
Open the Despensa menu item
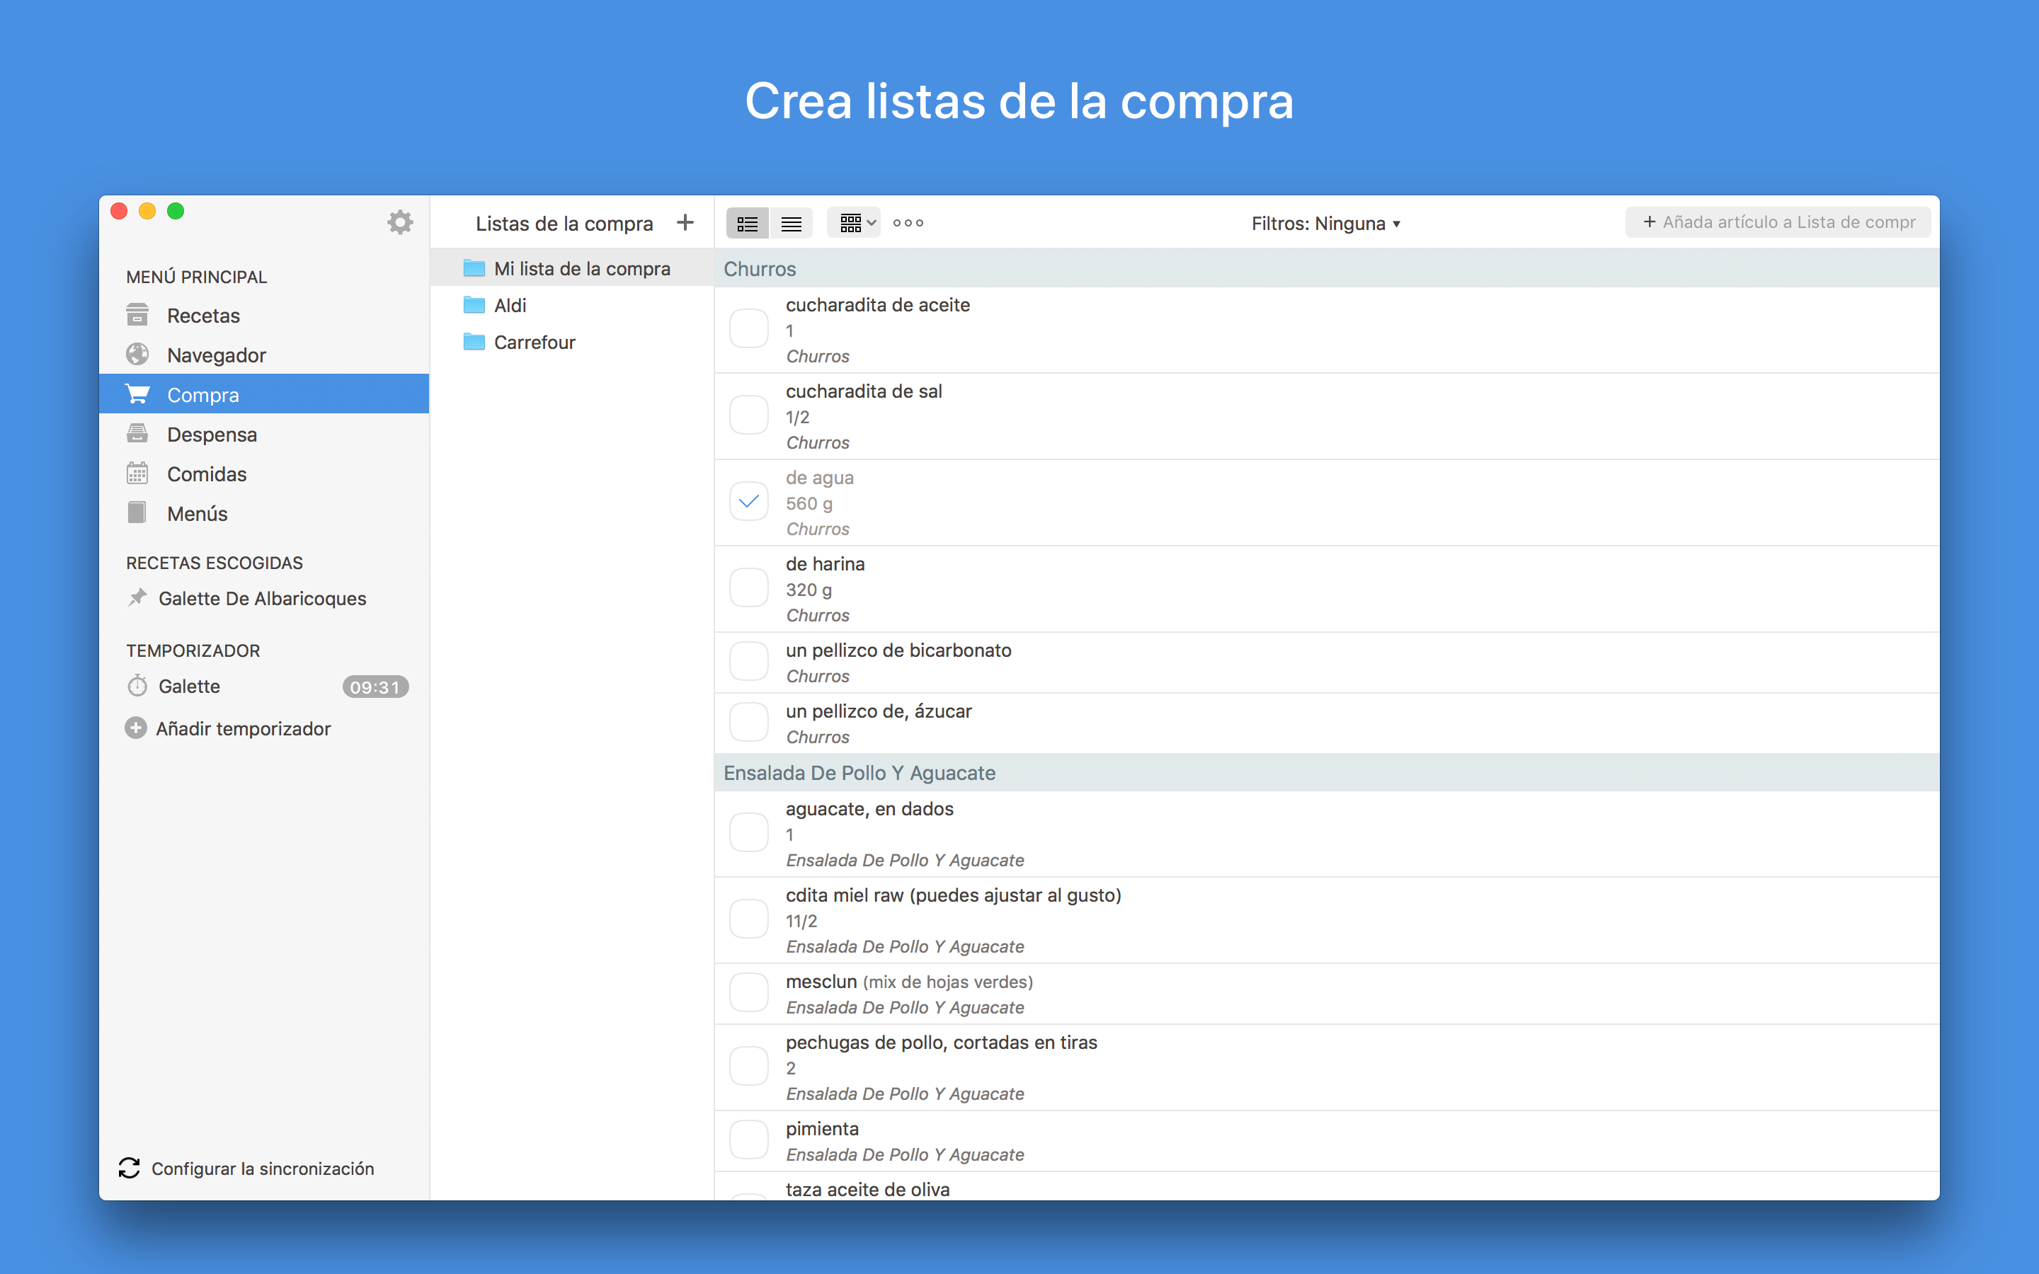point(212,435)
